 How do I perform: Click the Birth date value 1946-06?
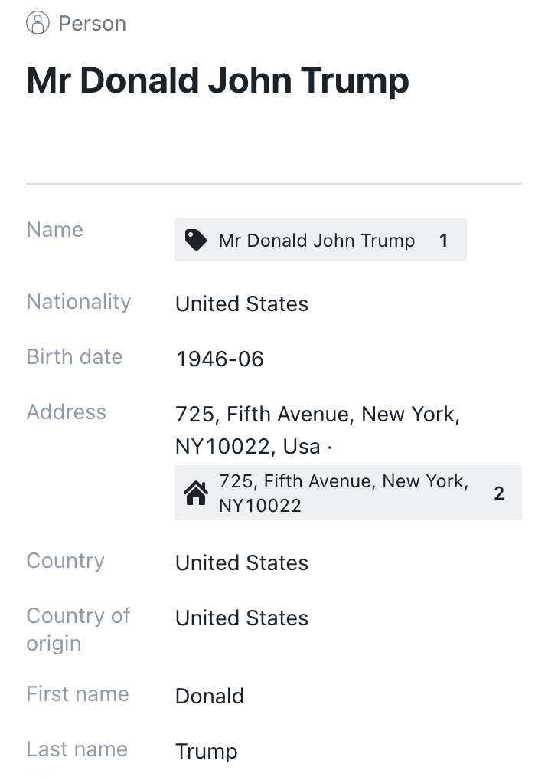220,359
